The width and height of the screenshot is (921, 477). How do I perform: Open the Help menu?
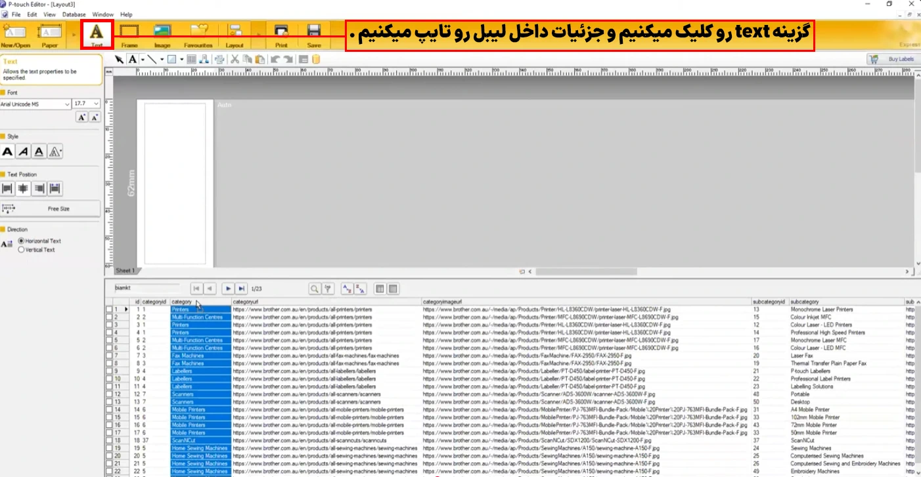(126, 14)
